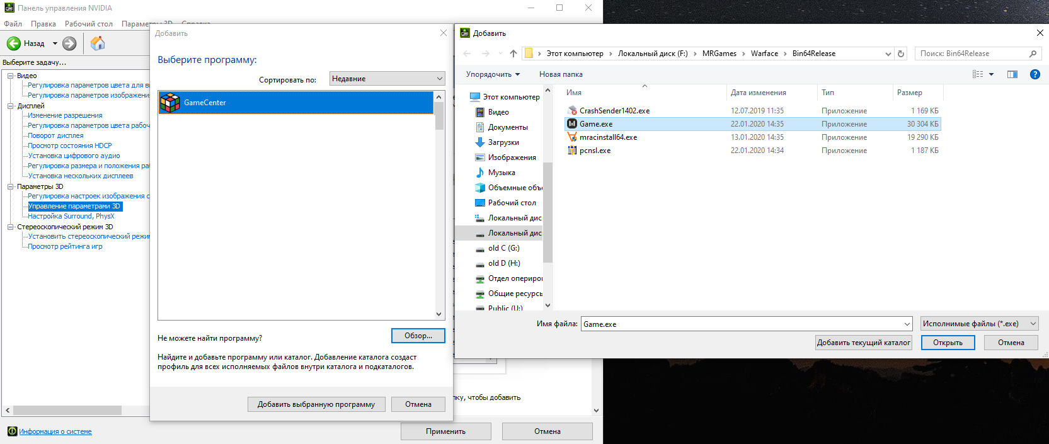This screenshot has height=444, width=1049.
Task: Click Отмена in the file open dialog
Action: coord(1011,343)
